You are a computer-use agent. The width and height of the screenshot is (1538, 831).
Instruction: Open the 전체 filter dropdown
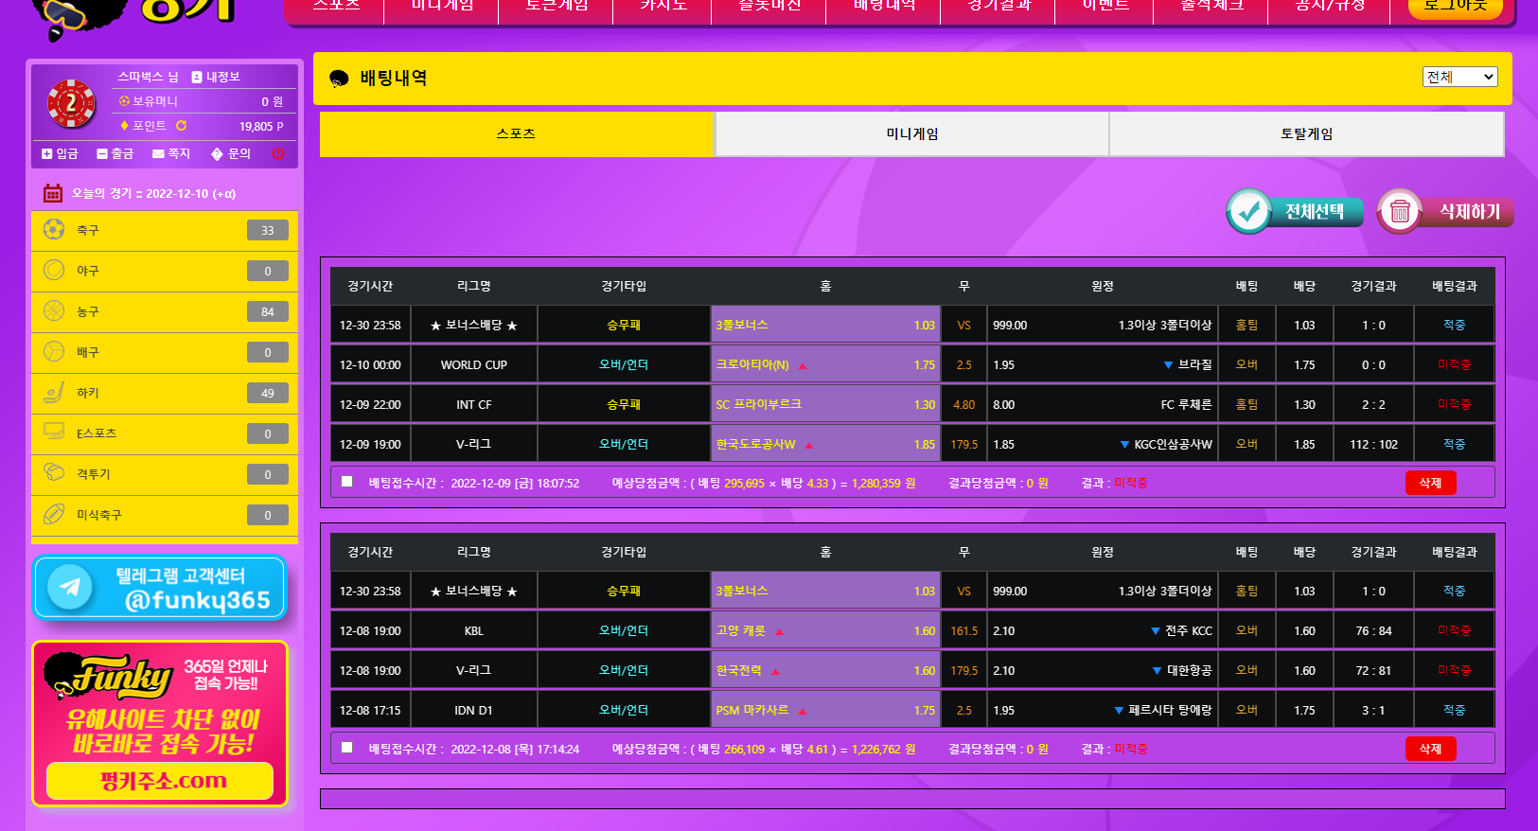tap(1459, 77)
